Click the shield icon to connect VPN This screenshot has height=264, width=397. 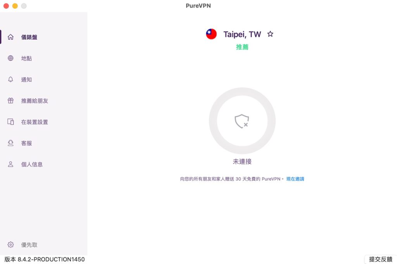(x=242, y=121)
